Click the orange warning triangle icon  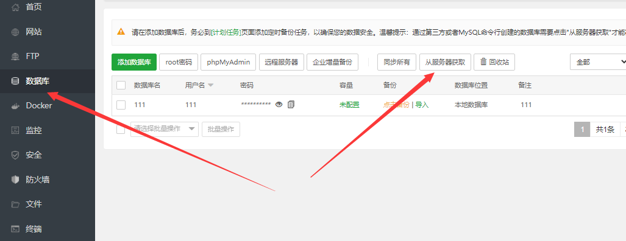(121, 32)
